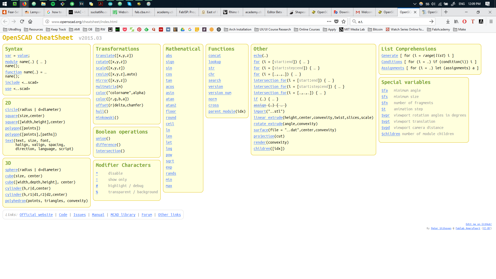Click the Google G bookmark icon
Screen dimensions: 496x279
point(190,29)
